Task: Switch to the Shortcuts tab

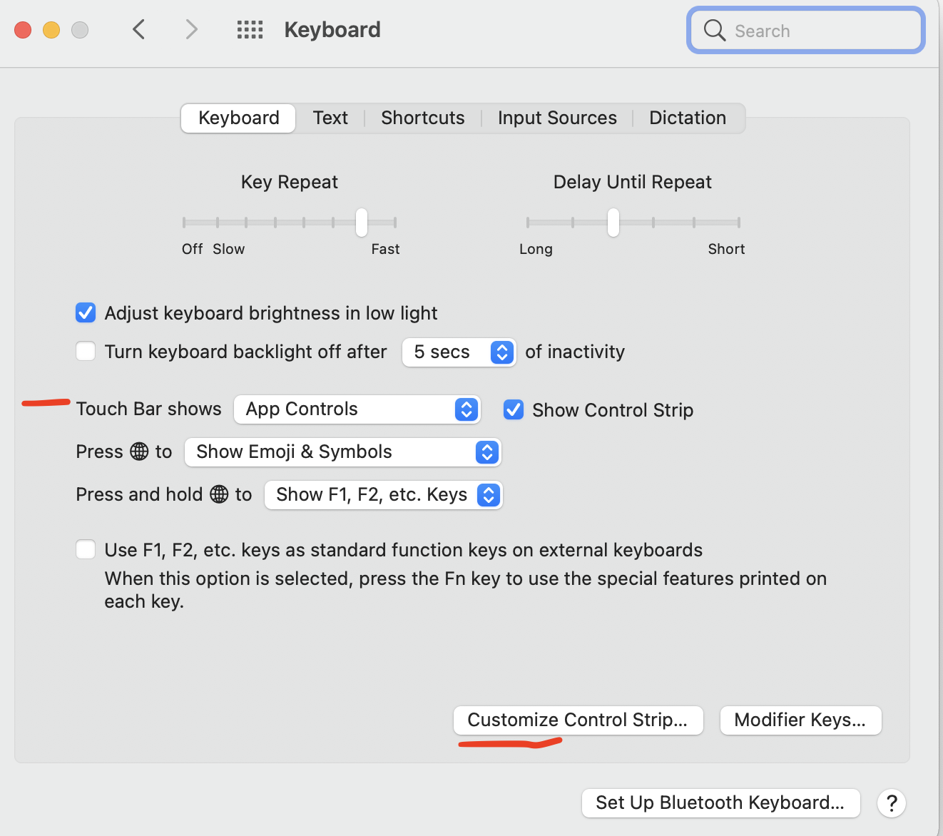Action: click(x=422, y=118)
